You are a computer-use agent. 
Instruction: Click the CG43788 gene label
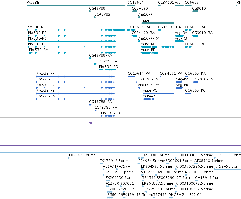(x=97, y=8)
